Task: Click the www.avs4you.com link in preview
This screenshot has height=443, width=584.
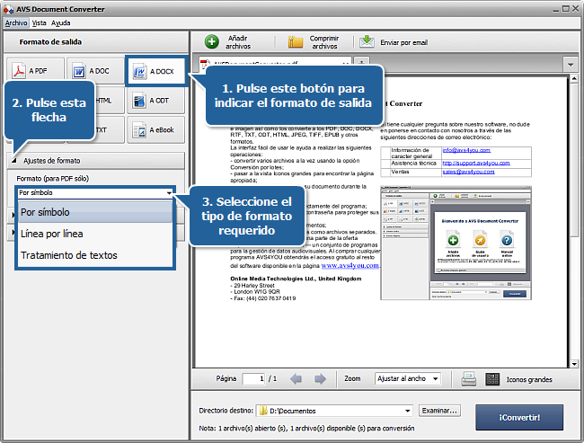Action: coord(350,266)
